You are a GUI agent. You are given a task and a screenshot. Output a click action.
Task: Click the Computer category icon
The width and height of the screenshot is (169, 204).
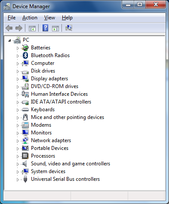pyautogui.click(x=25, y=63)
